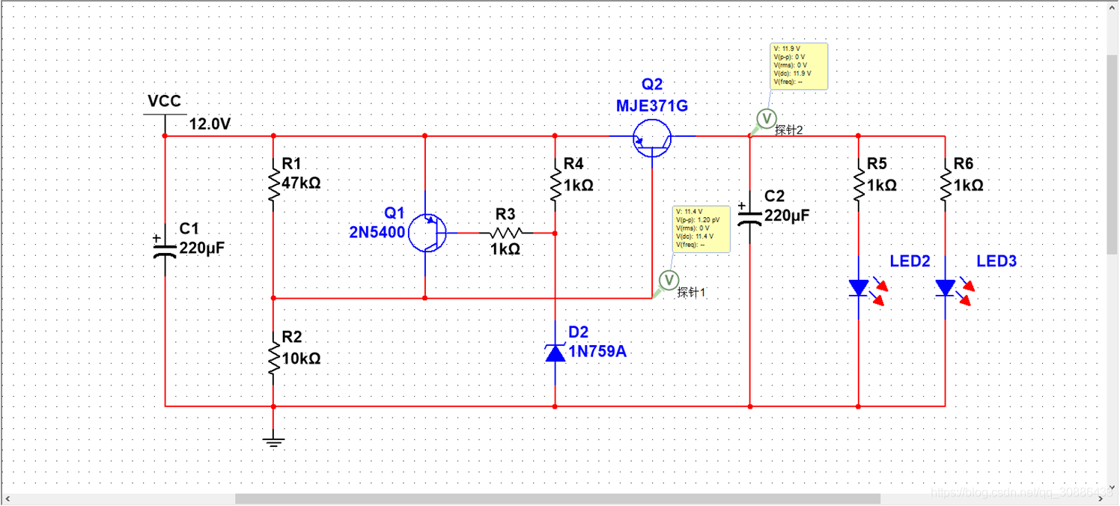Click the 'C2' reference designator

(774, 196)
